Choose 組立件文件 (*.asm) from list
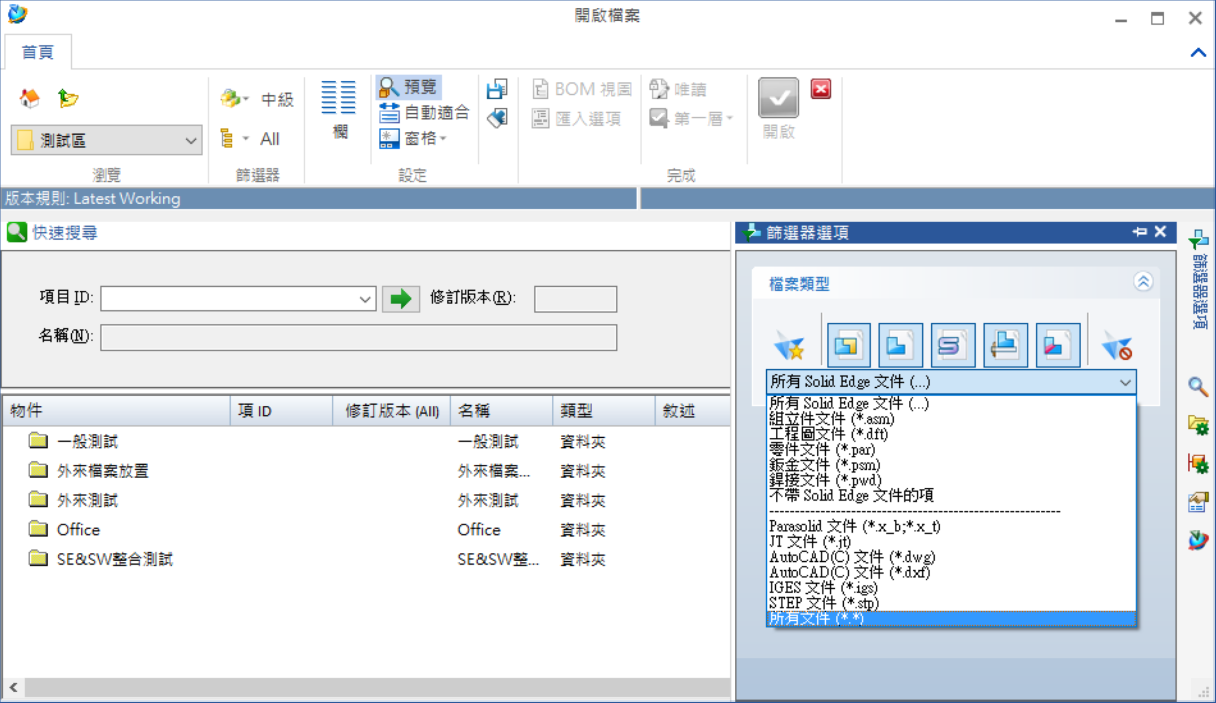Viewport: 1216px width, 703px height. point(951,419)
